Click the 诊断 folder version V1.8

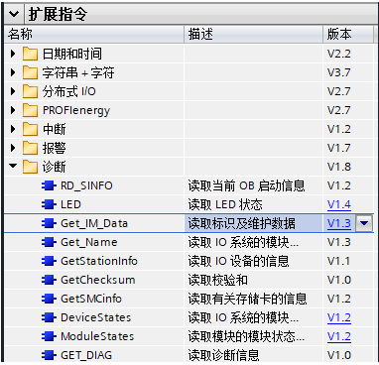(339, 167)
